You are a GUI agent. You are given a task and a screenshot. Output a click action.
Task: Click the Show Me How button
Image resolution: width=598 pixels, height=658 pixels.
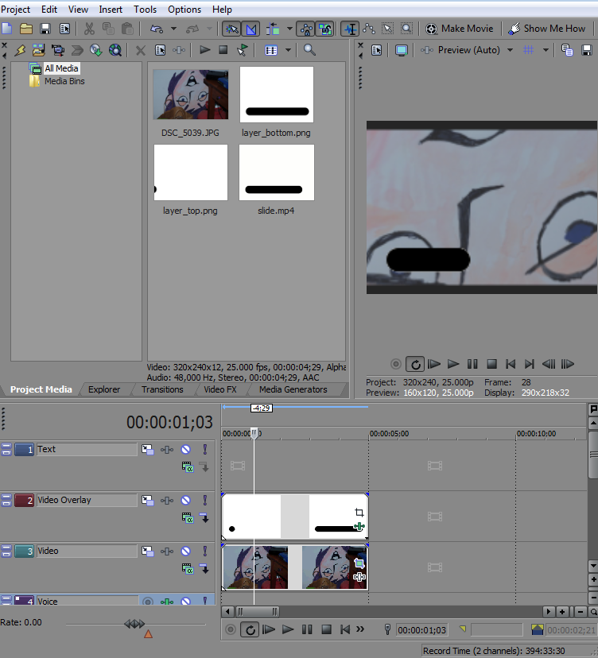point(546,29)
